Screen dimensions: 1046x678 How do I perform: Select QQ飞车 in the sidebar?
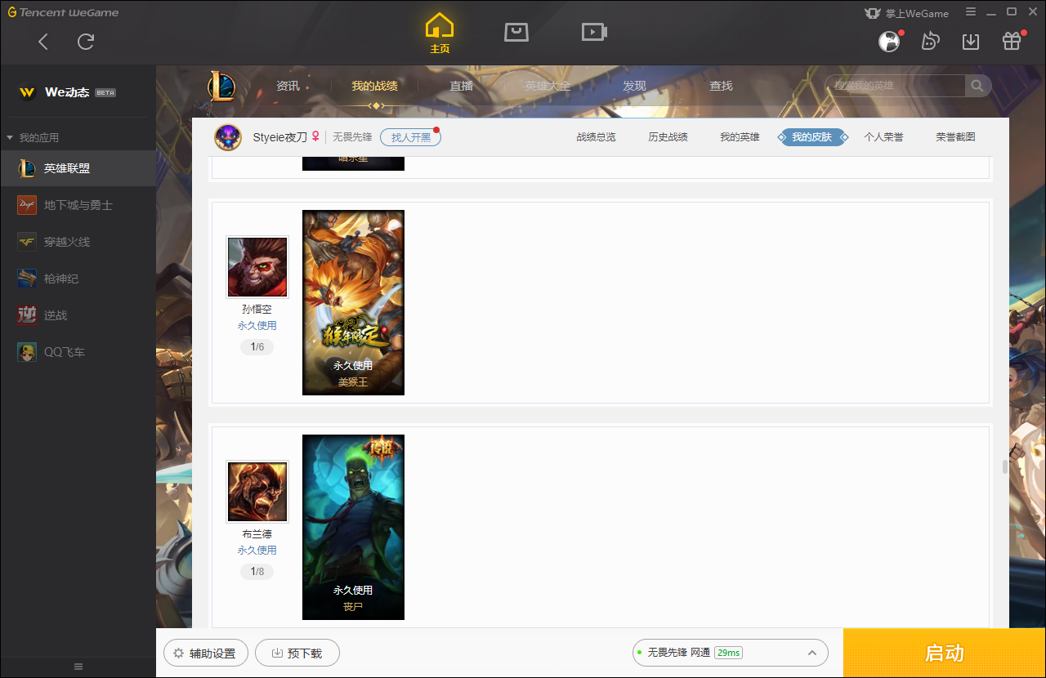(78, 352)
